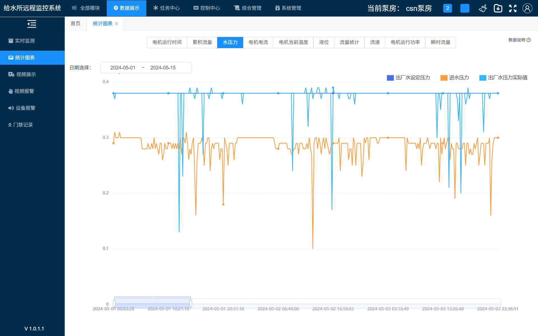The width and height of the screenshot is (538, 336).
Task: Click the broom clear-cache icon
Action: 483,8
